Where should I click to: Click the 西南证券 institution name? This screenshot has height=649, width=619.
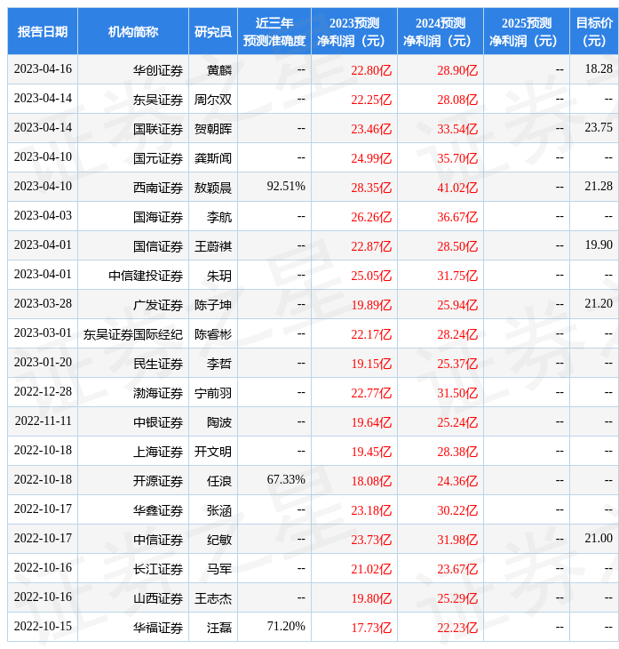point(158,188)
